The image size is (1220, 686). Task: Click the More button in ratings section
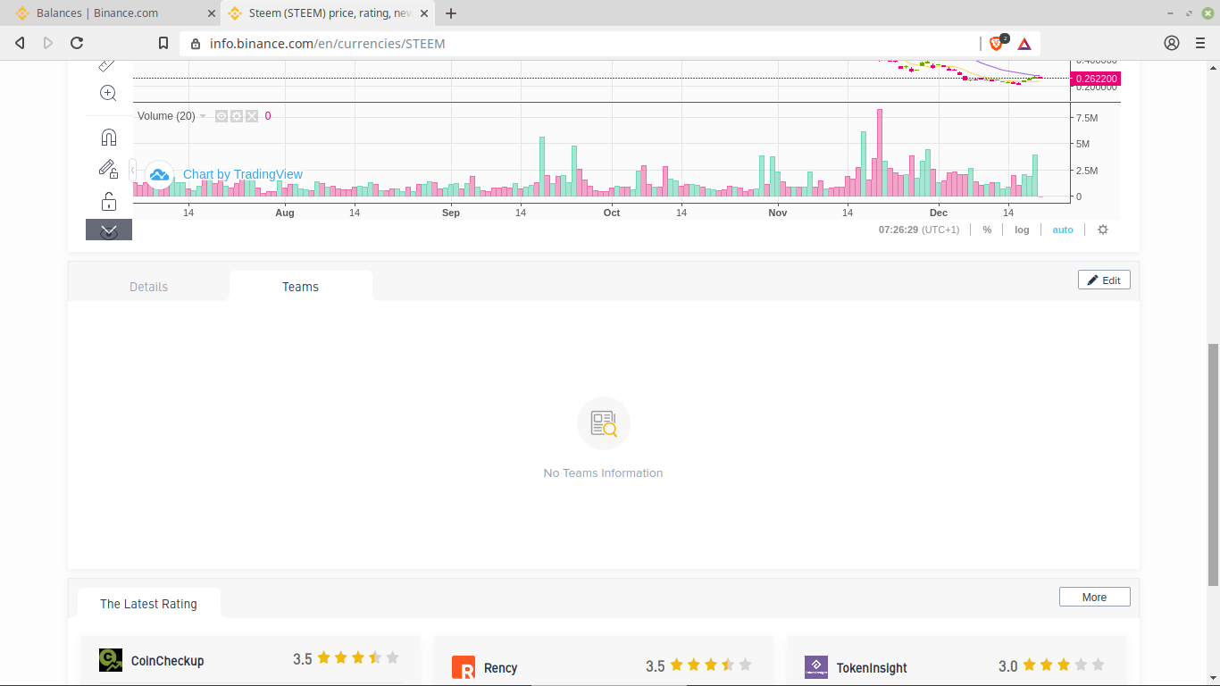click(x=1094, y=597)
